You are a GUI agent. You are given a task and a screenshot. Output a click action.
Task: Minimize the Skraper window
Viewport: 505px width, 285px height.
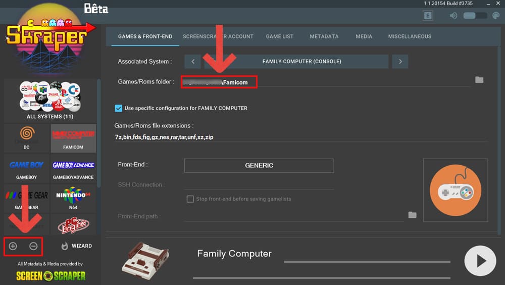coord(488,4)
